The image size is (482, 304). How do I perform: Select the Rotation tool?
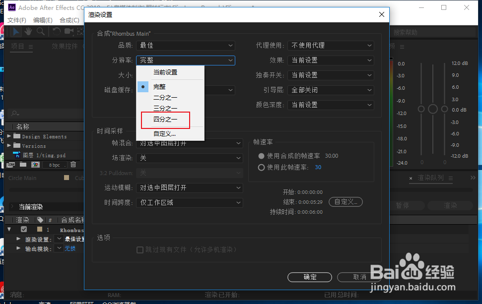(x=57, y=31)
